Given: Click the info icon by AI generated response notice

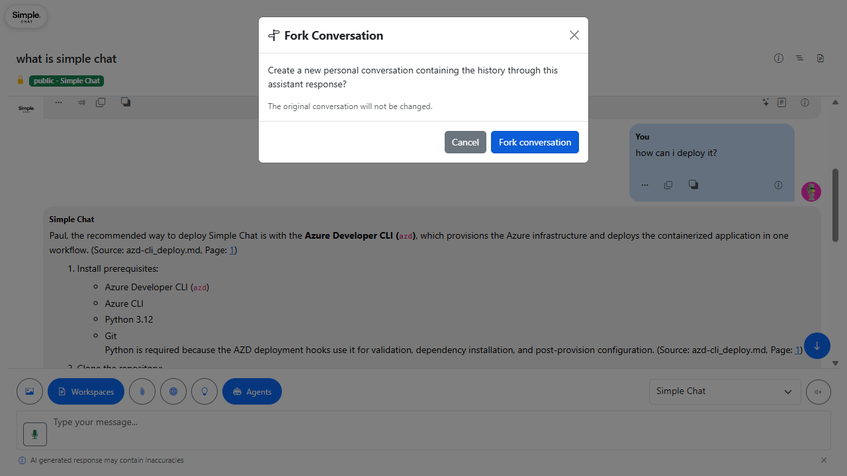Looking at the screenshot, I should (22, 460).
